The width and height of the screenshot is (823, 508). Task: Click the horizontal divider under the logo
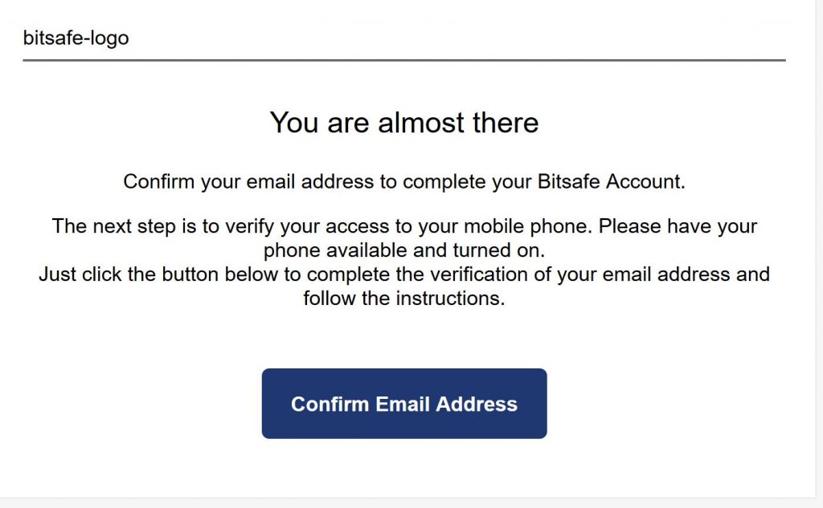point(404,60)
